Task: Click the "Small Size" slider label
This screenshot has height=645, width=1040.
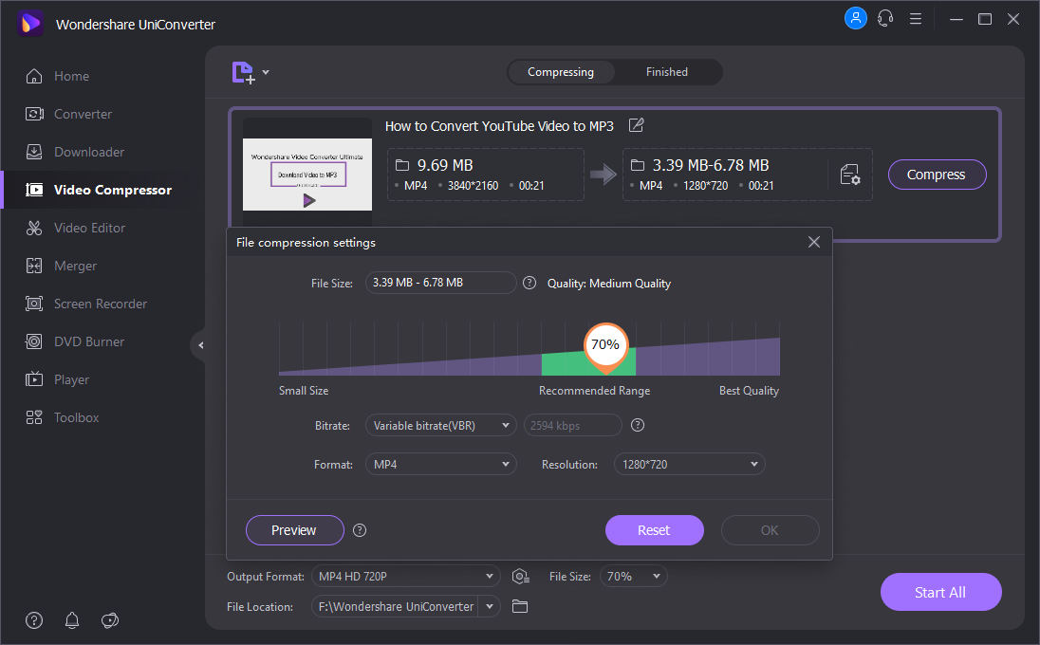Action: click(304, 391)
